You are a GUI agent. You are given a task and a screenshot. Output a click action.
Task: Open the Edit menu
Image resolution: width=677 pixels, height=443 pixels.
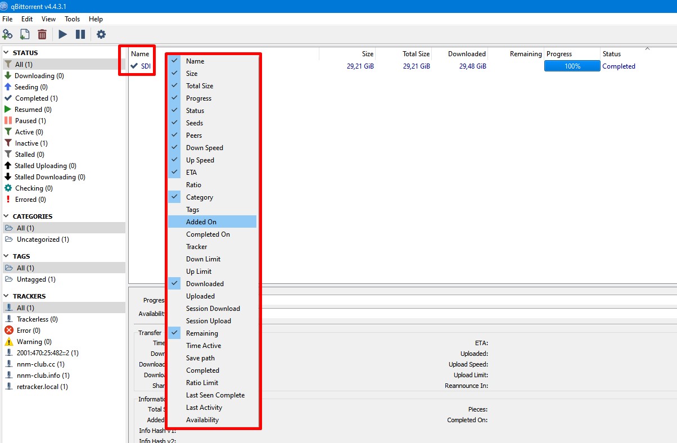[x=27, y=19]
